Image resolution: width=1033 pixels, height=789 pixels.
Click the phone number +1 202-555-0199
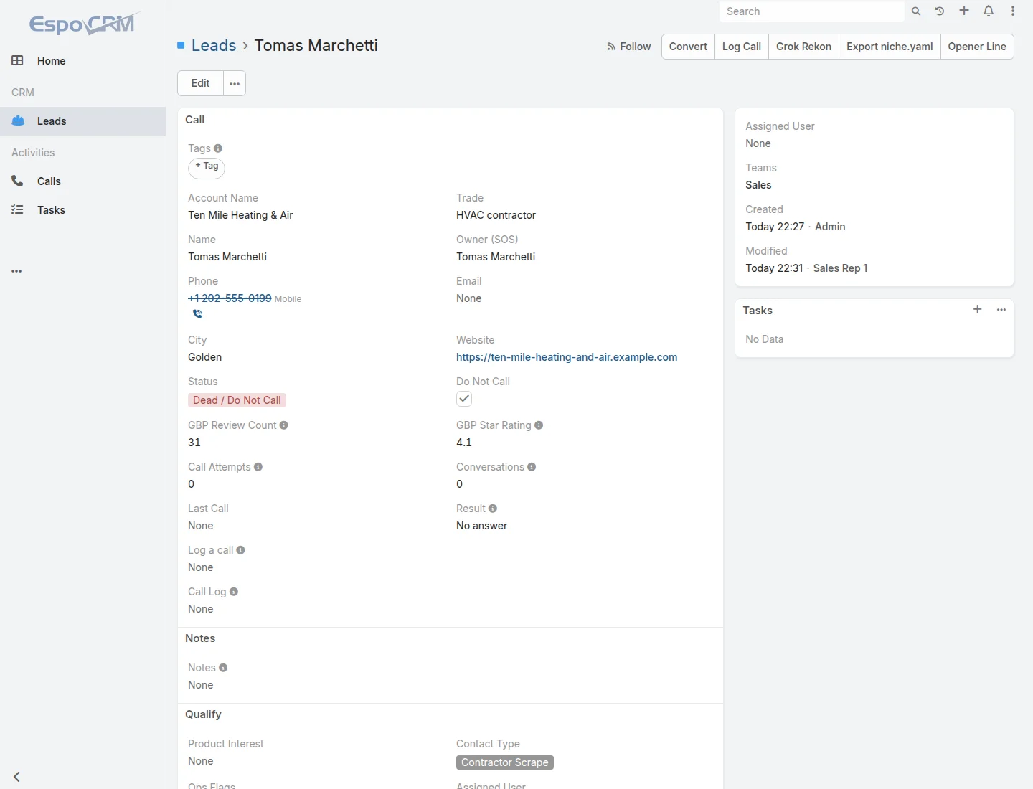click(230, 298)
